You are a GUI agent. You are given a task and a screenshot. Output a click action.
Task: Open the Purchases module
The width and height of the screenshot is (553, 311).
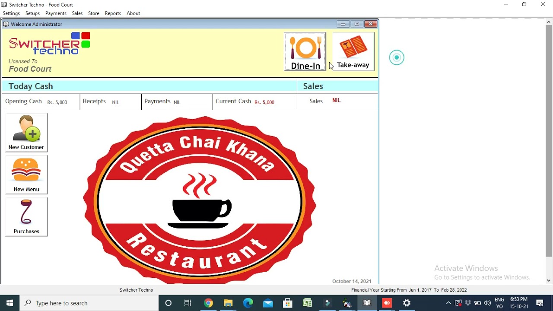(26, 217)
